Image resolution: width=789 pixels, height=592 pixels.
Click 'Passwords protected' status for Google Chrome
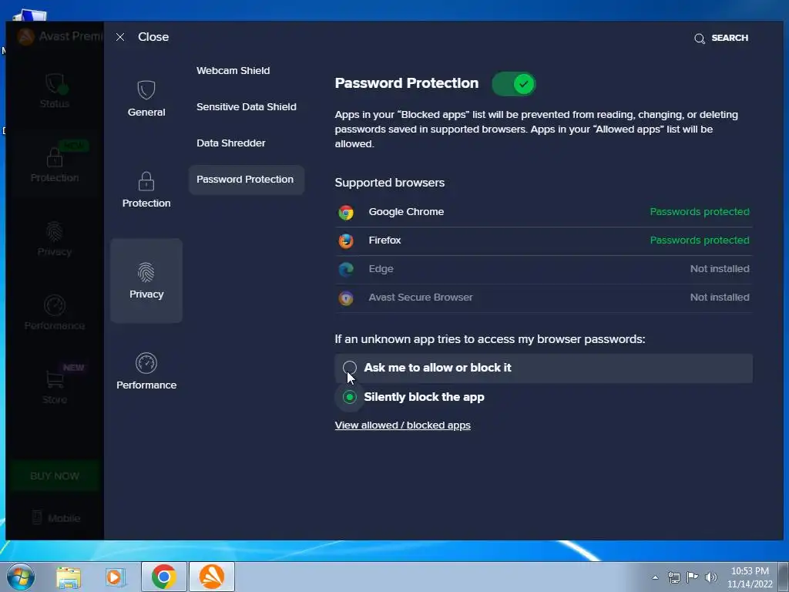coord(700,212)
